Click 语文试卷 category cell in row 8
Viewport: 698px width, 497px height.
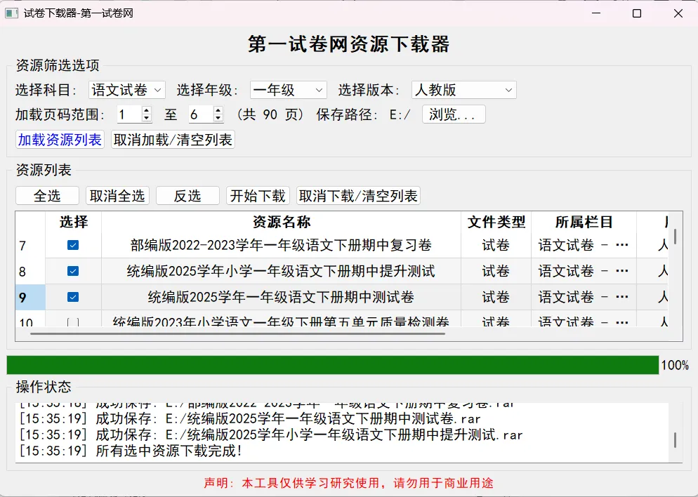[x=584, y=272]
